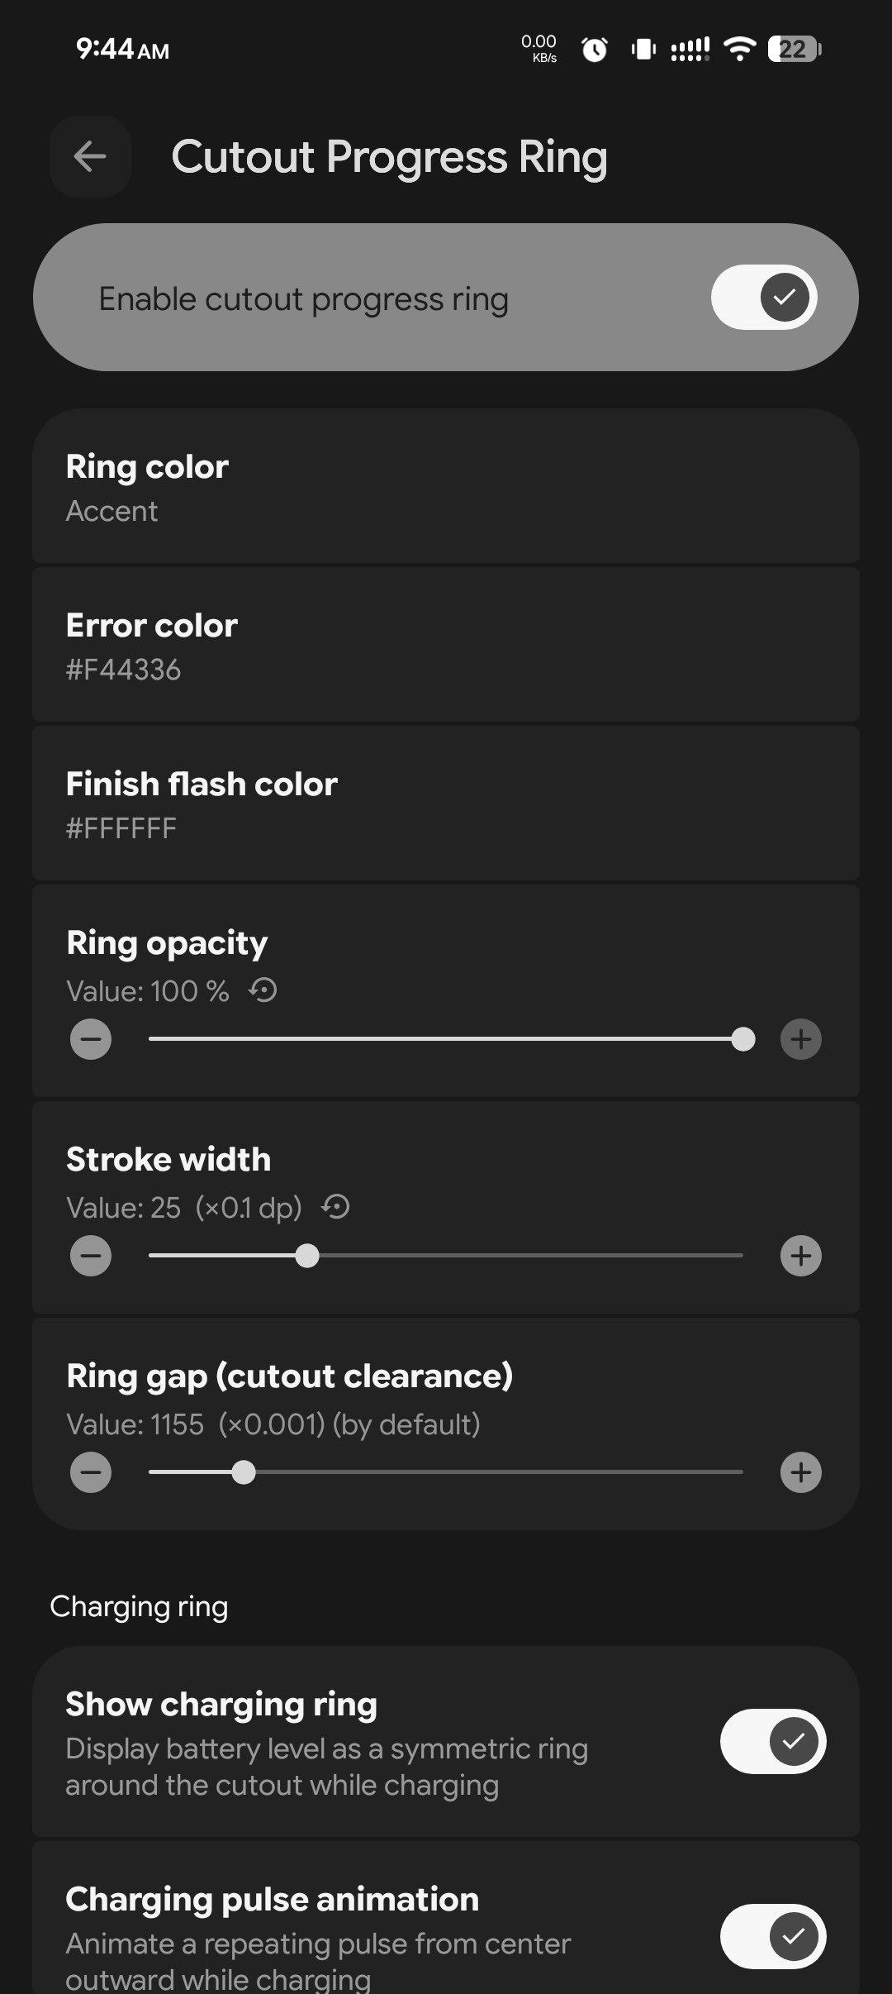Turn off Show charging ring switch
Viewport: 892px width, 1994px height.
point(772,1741)
